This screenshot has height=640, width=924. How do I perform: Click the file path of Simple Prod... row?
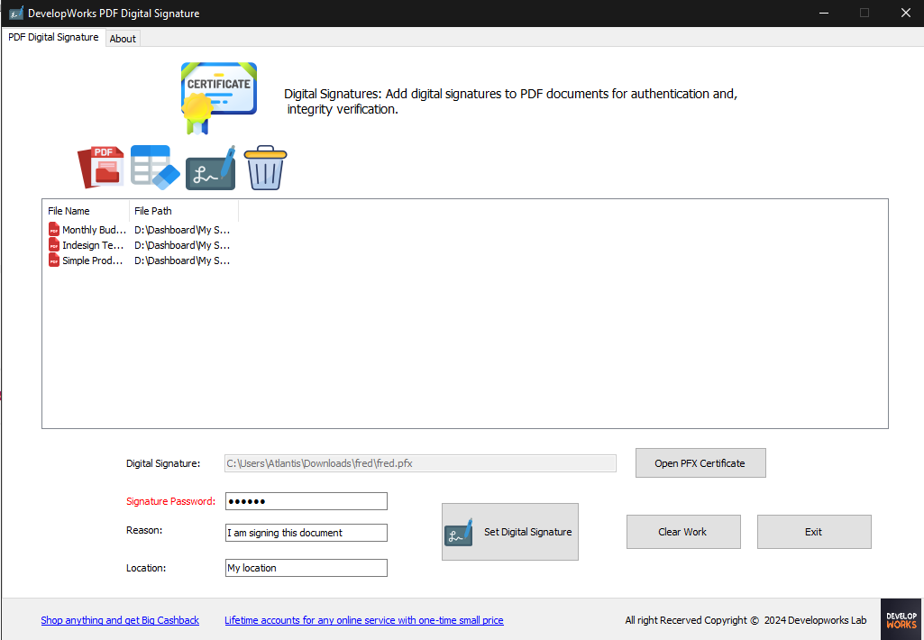click(x=182, y=260)
